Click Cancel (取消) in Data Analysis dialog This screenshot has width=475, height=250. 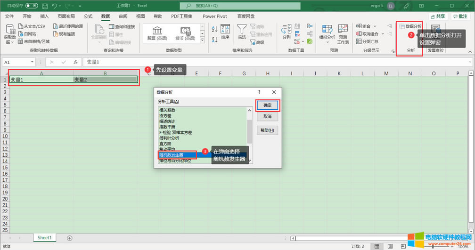267,116
